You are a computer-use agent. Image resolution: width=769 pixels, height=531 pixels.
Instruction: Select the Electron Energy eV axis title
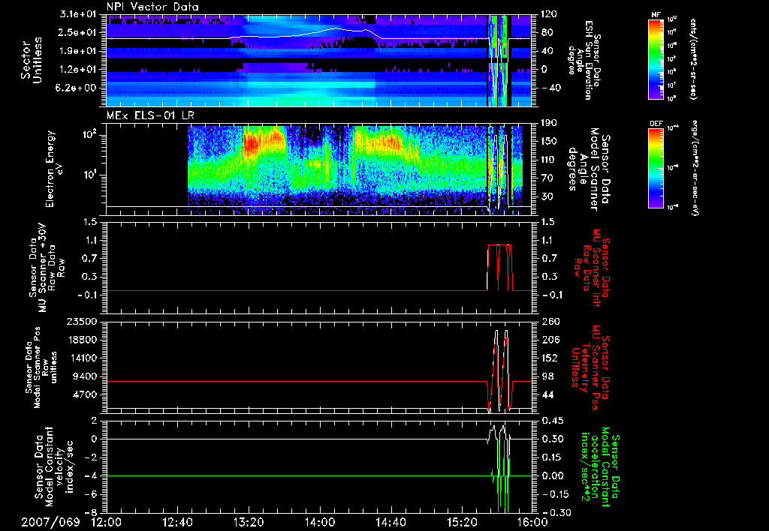(x=54, y=169)
